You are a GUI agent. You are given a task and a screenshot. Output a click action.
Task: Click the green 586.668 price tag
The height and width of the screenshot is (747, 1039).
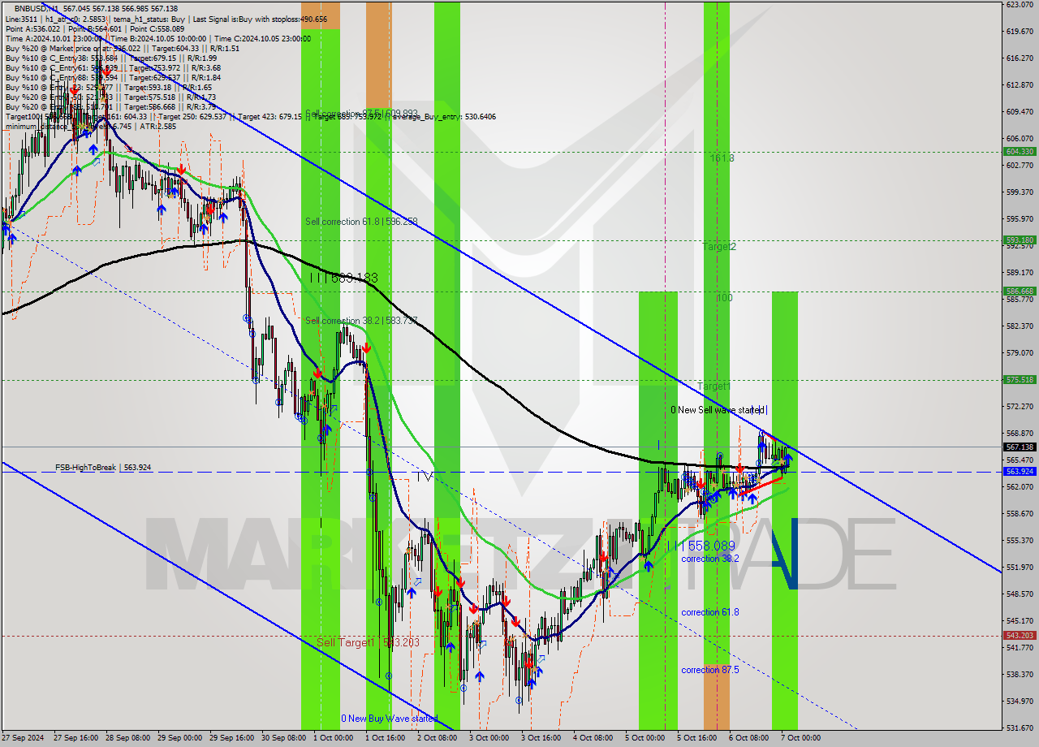click(1020, 291)
